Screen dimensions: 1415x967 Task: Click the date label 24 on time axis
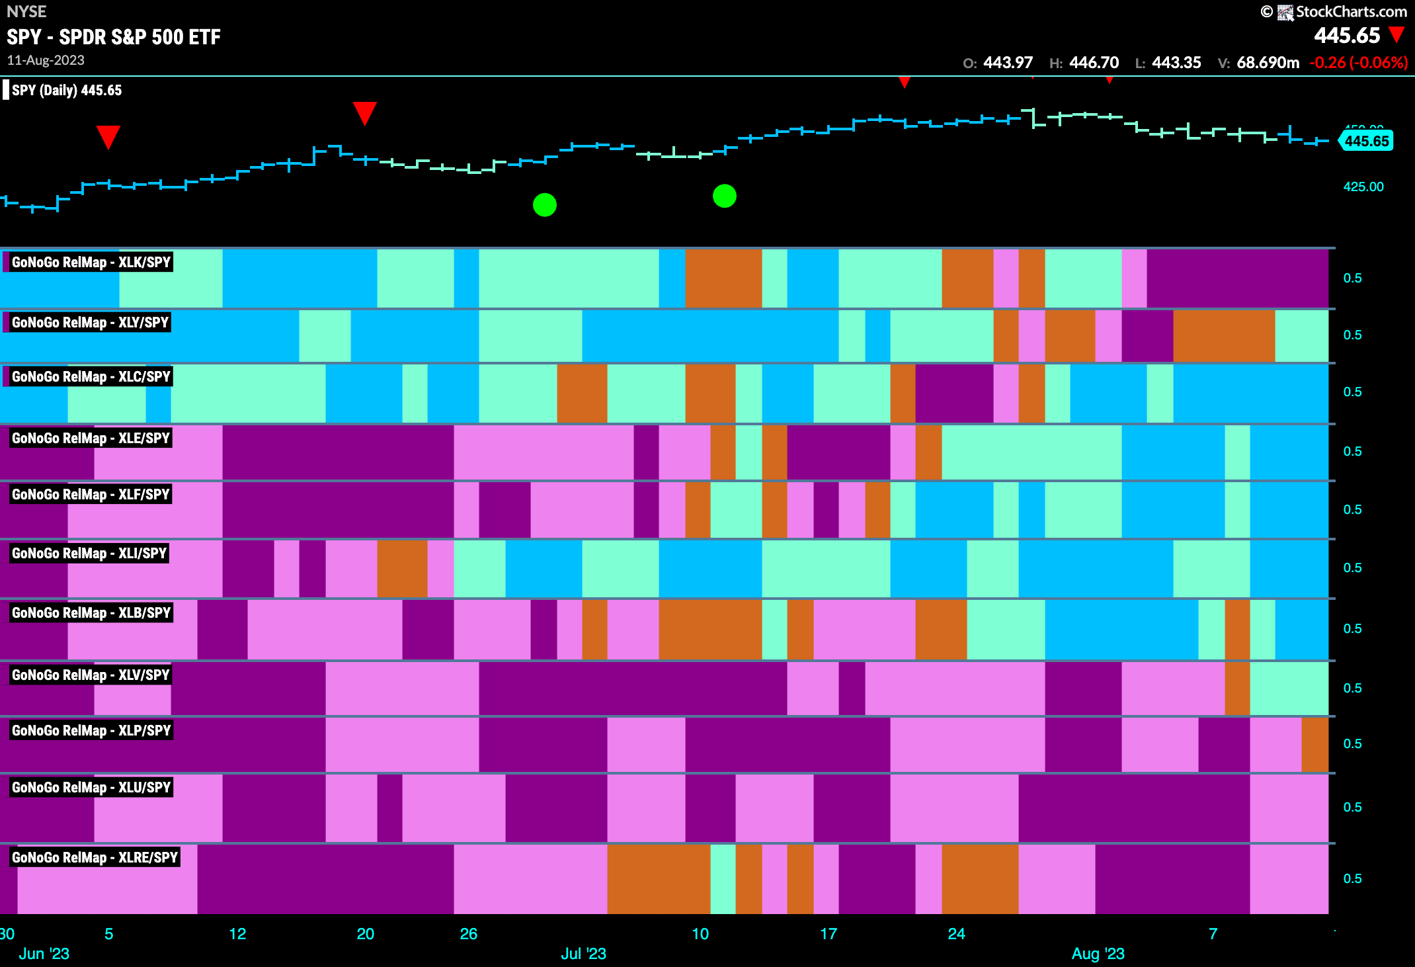[x=957, y=934]
